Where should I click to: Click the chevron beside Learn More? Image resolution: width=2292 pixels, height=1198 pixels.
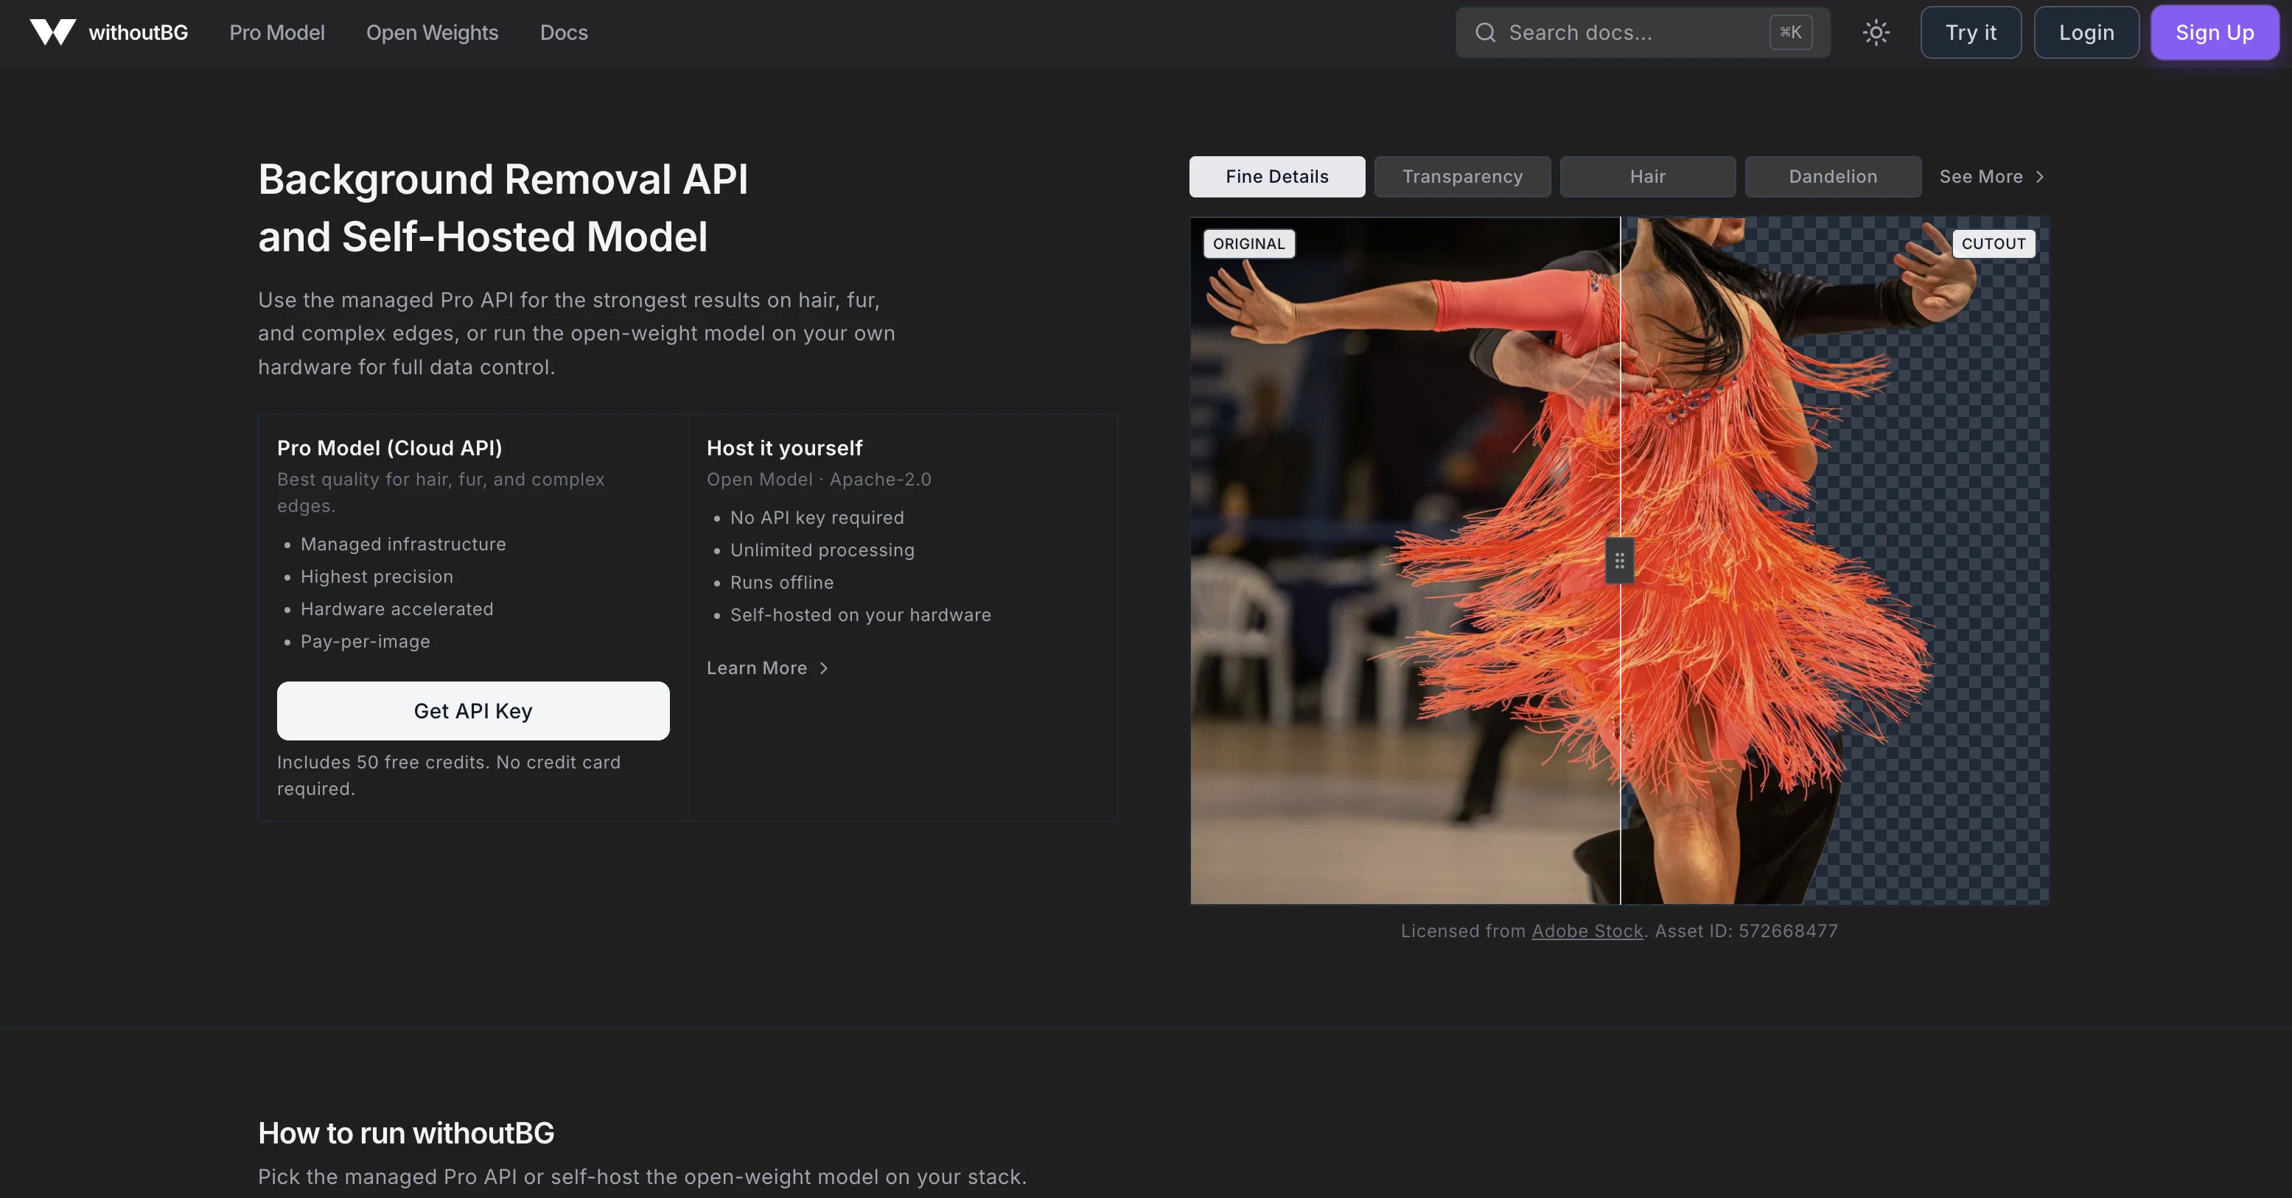click(824, 668)
